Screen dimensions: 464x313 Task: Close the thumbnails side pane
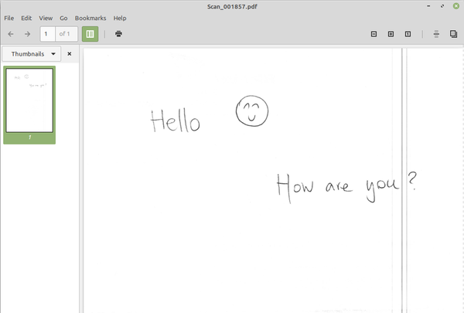pyautogui.click(x=70, y=54)
